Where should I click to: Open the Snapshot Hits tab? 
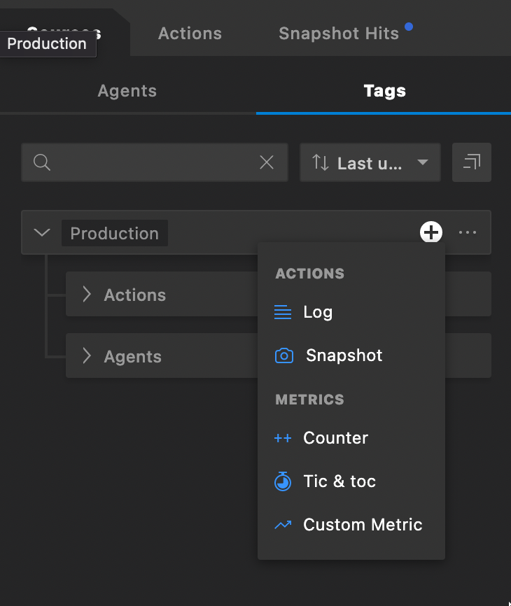pos(339,33)
